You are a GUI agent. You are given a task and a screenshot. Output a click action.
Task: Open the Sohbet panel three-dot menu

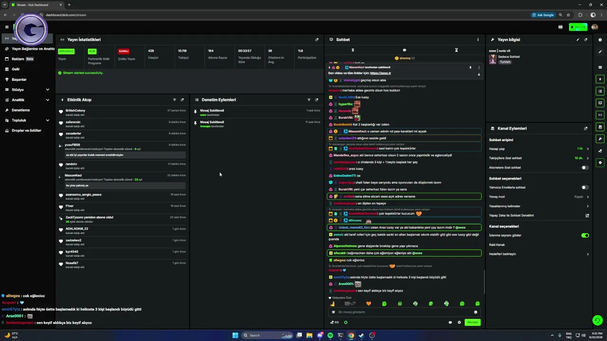478,40
